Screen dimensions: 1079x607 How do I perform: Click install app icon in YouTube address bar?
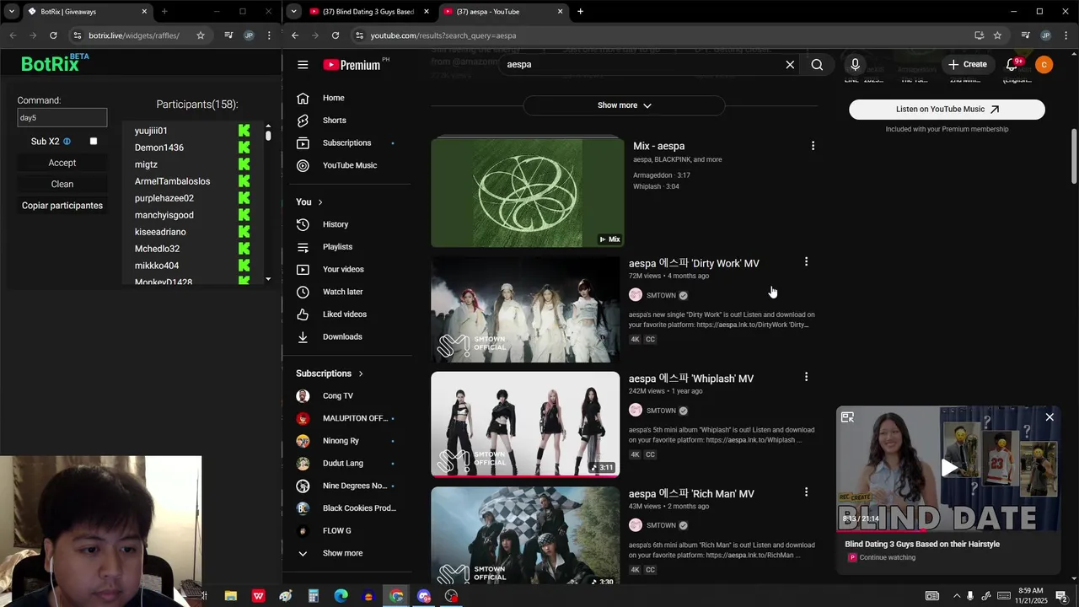[979, 35]
